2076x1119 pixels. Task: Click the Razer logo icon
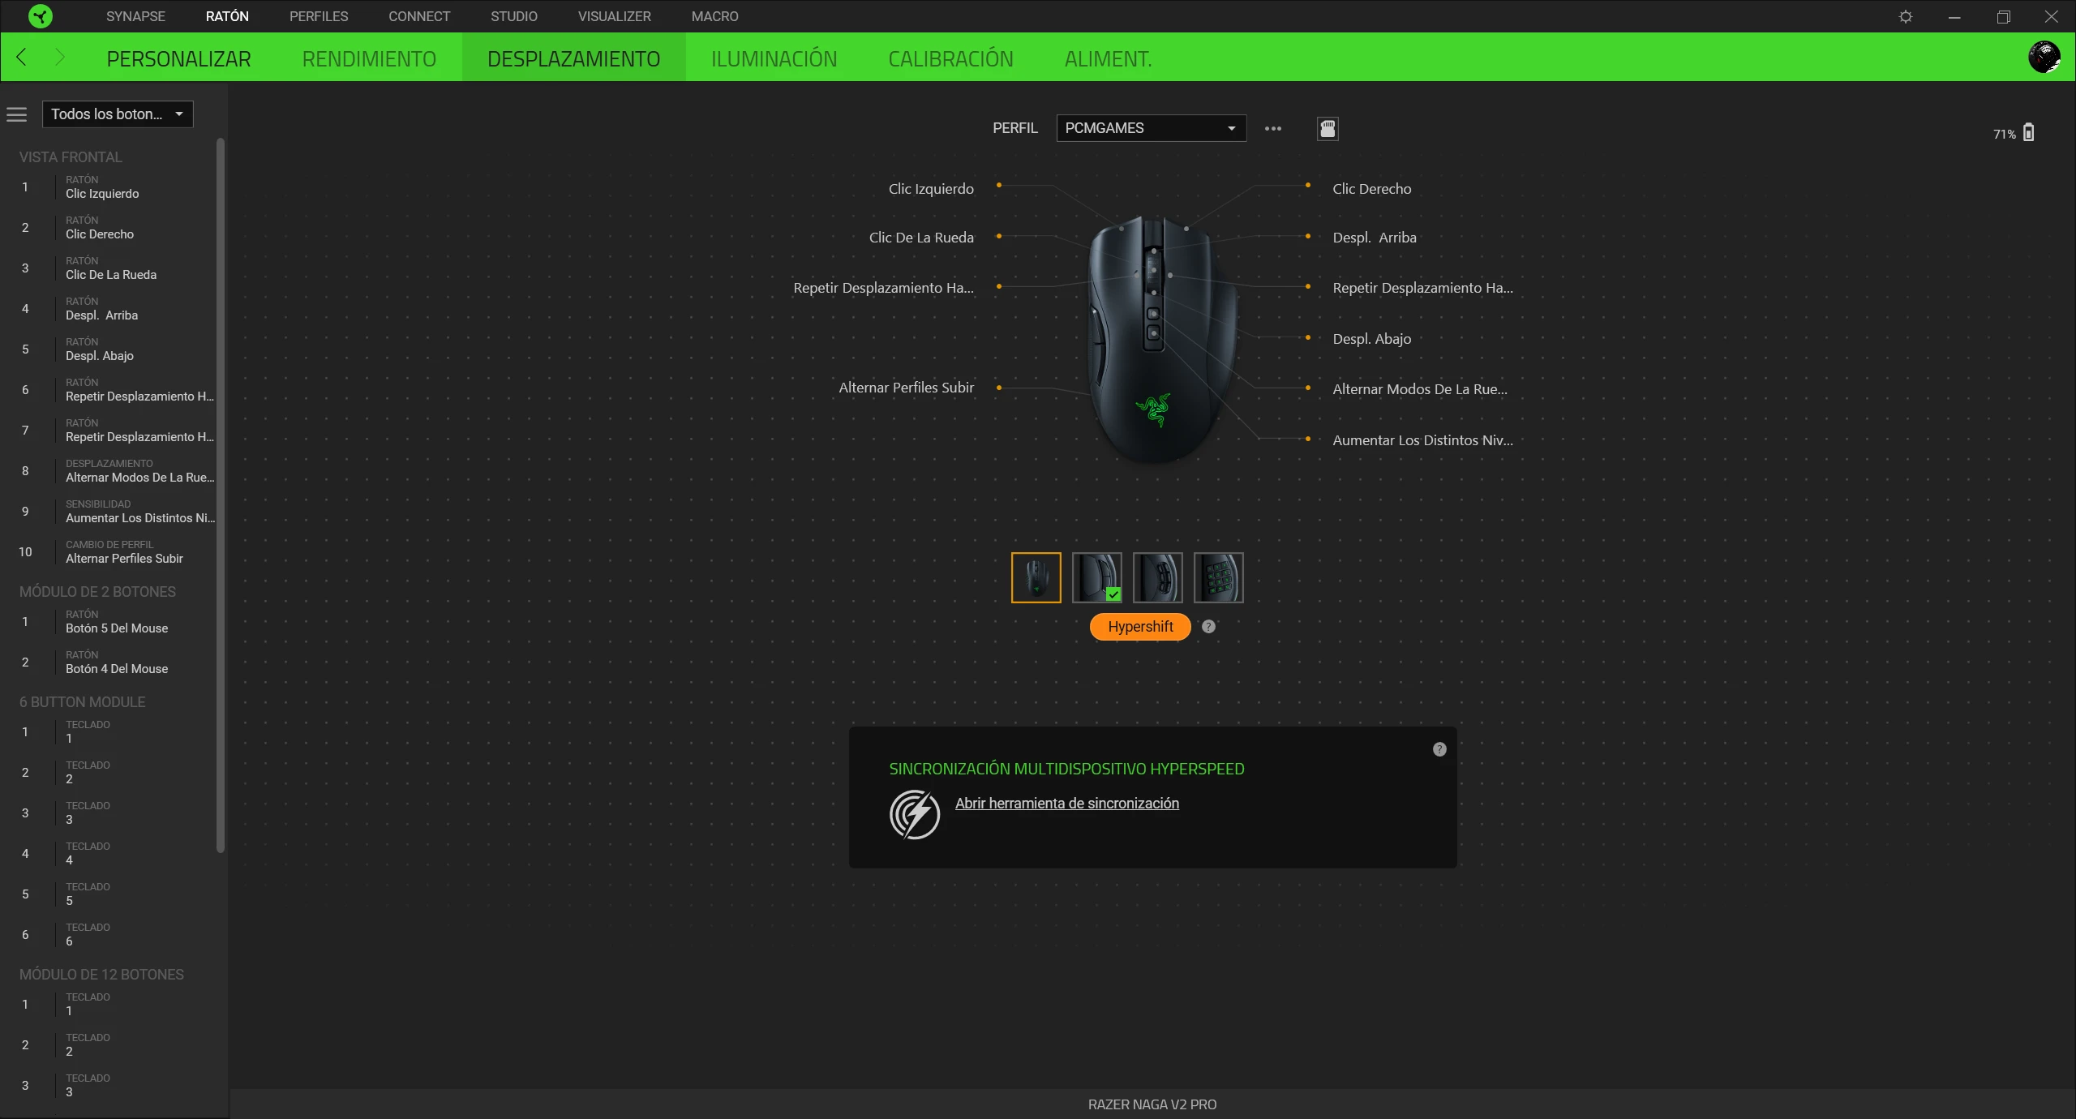point(40,16)
